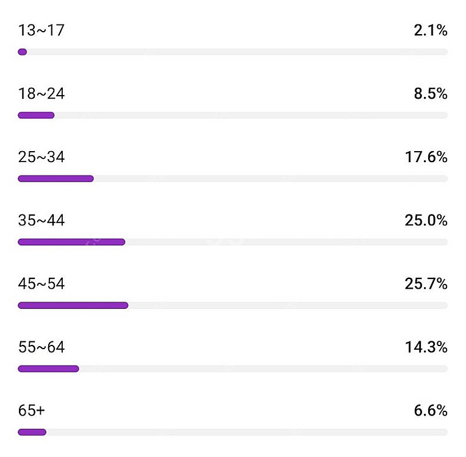Click the 25~34 age group label
Viewport: 466px width, 457px height.
pyautogui.click(x=41, y=157)
